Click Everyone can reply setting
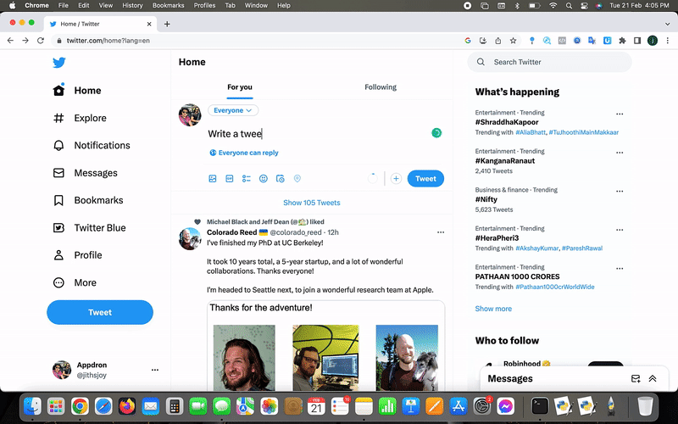Image resolution: width=678 pixels, height=424 pixels. point(244,153)
